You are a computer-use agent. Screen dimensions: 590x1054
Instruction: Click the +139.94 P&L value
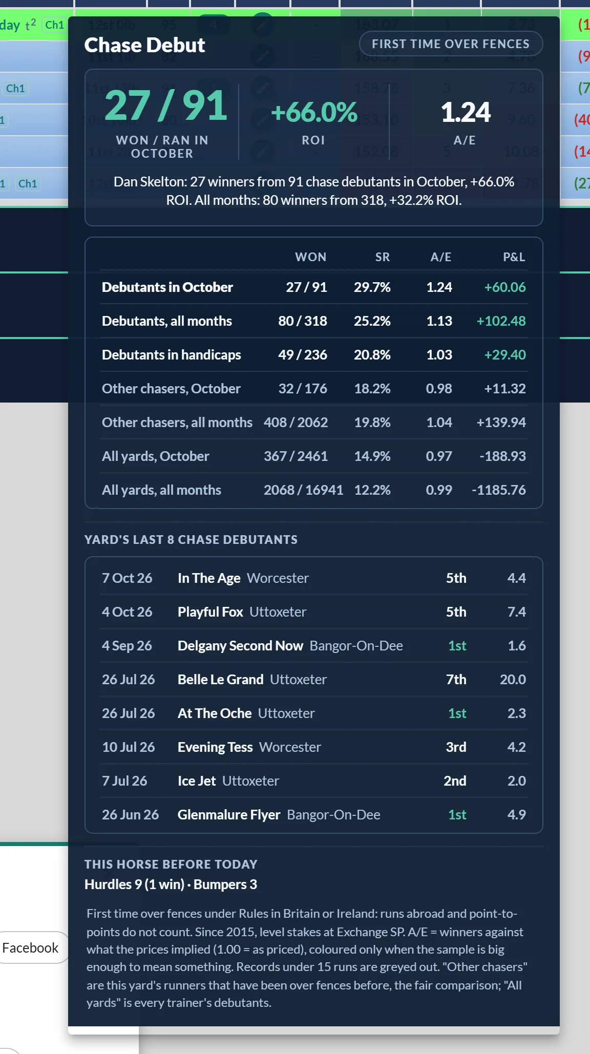(x=501, y=423)
